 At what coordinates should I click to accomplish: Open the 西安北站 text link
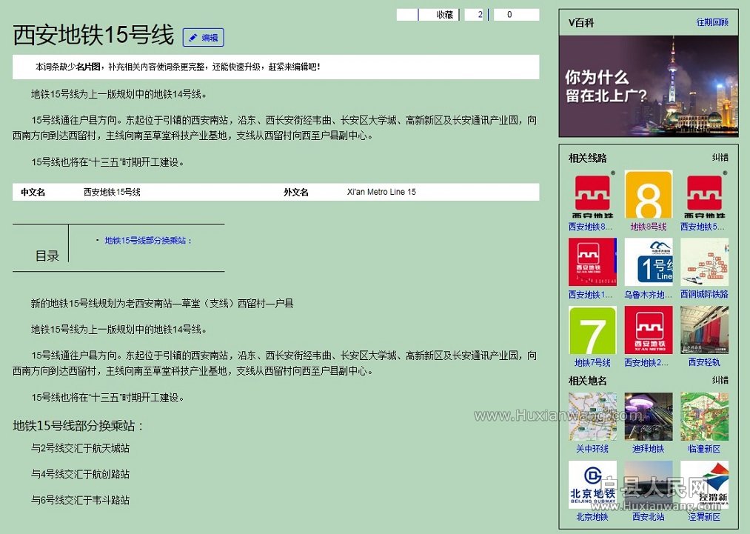coord(648,517)
